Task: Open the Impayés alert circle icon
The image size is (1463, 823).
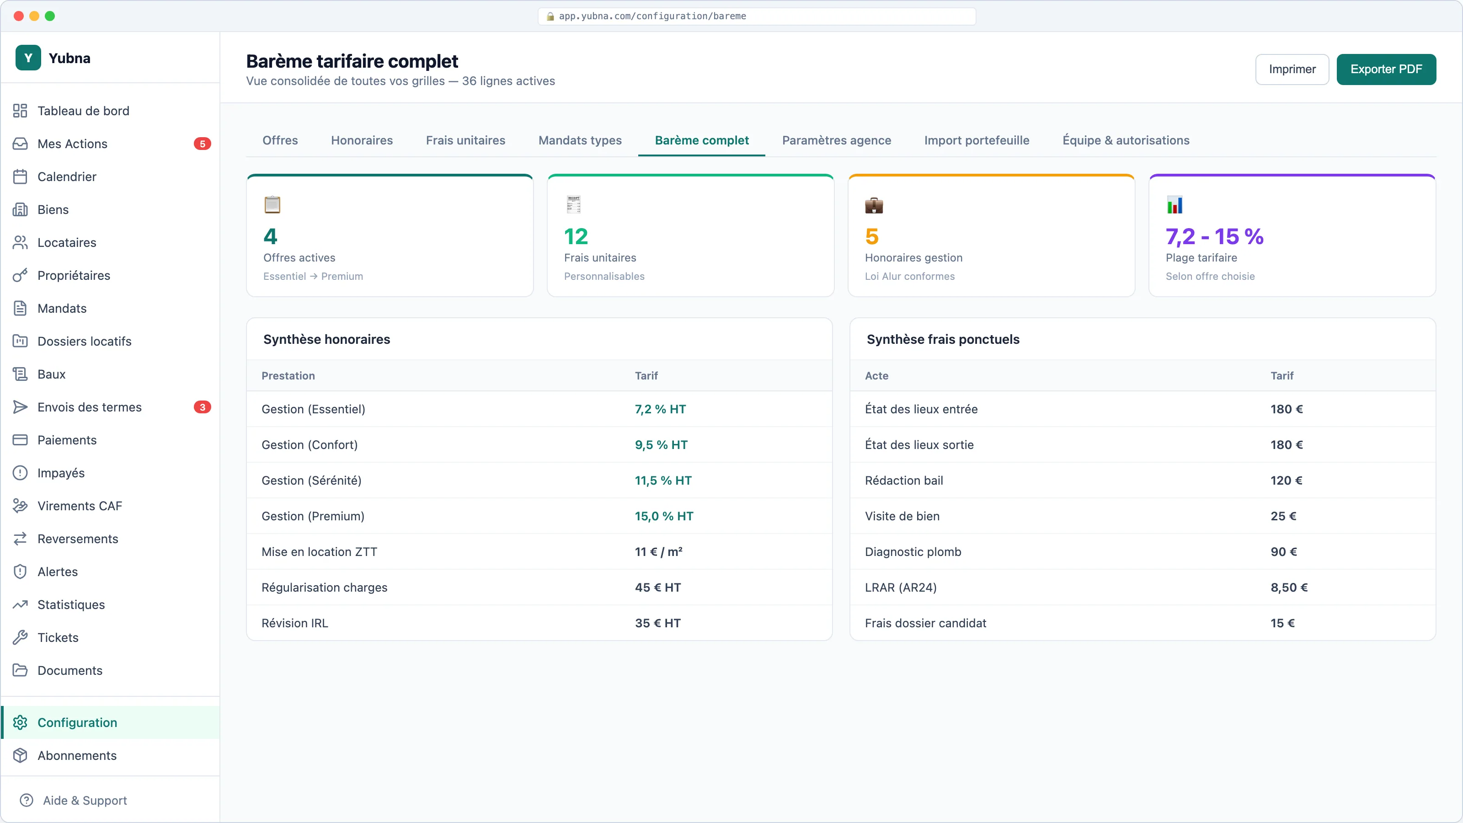Action: [21, 473]
